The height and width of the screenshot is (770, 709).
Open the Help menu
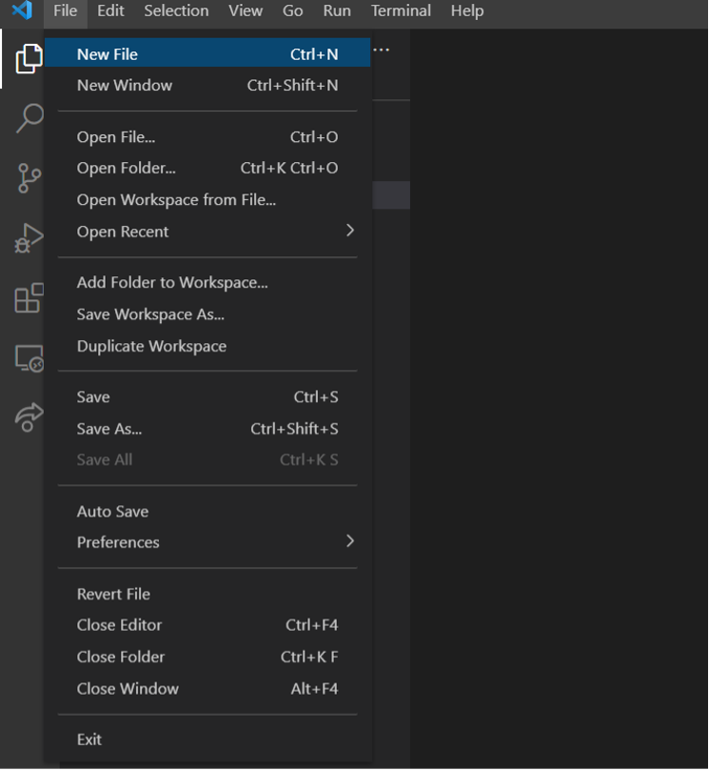tap(467, 10)
